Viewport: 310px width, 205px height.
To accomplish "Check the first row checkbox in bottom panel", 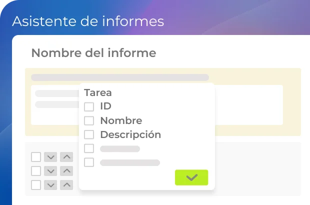I will [36, 157].
